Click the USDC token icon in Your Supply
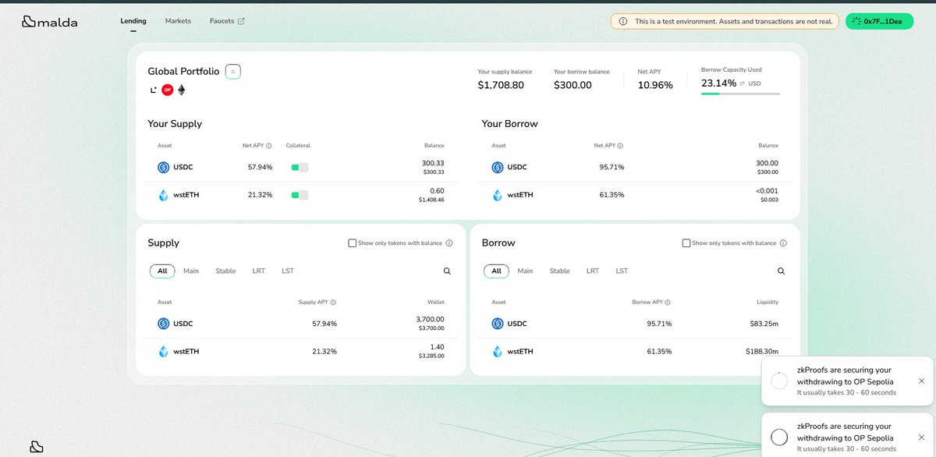 pos(164,167)
